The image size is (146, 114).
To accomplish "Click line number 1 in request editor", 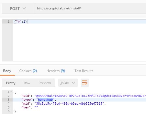I will coord(8,22).
